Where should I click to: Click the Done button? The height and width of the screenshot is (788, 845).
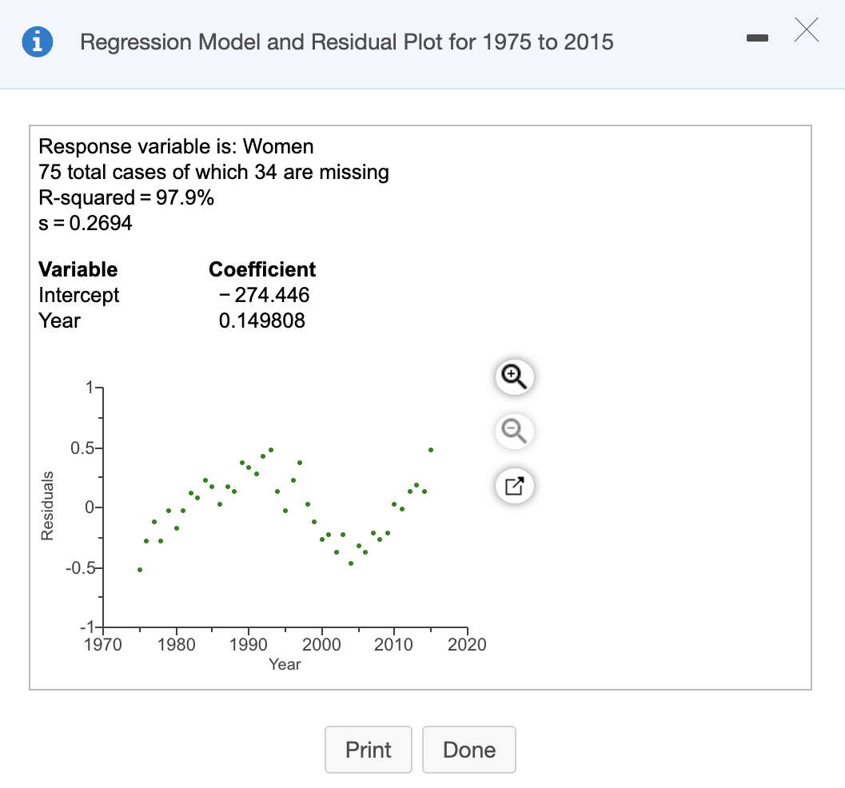(468, 750)
